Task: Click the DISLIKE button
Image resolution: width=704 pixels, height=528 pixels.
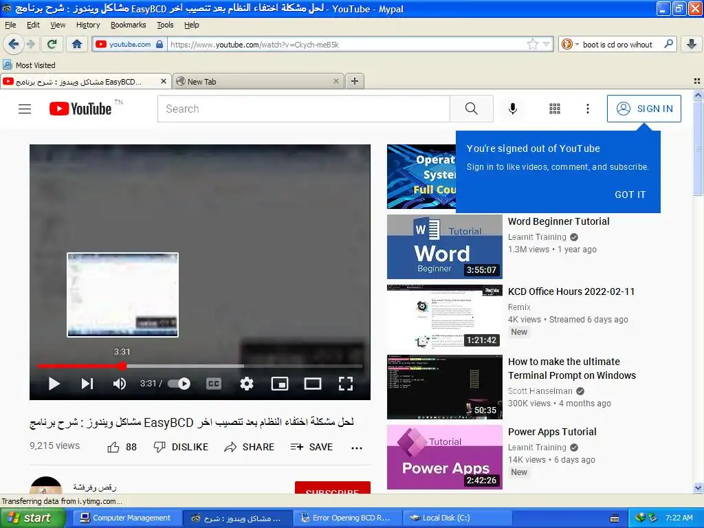Action: [x=181, y=447]
